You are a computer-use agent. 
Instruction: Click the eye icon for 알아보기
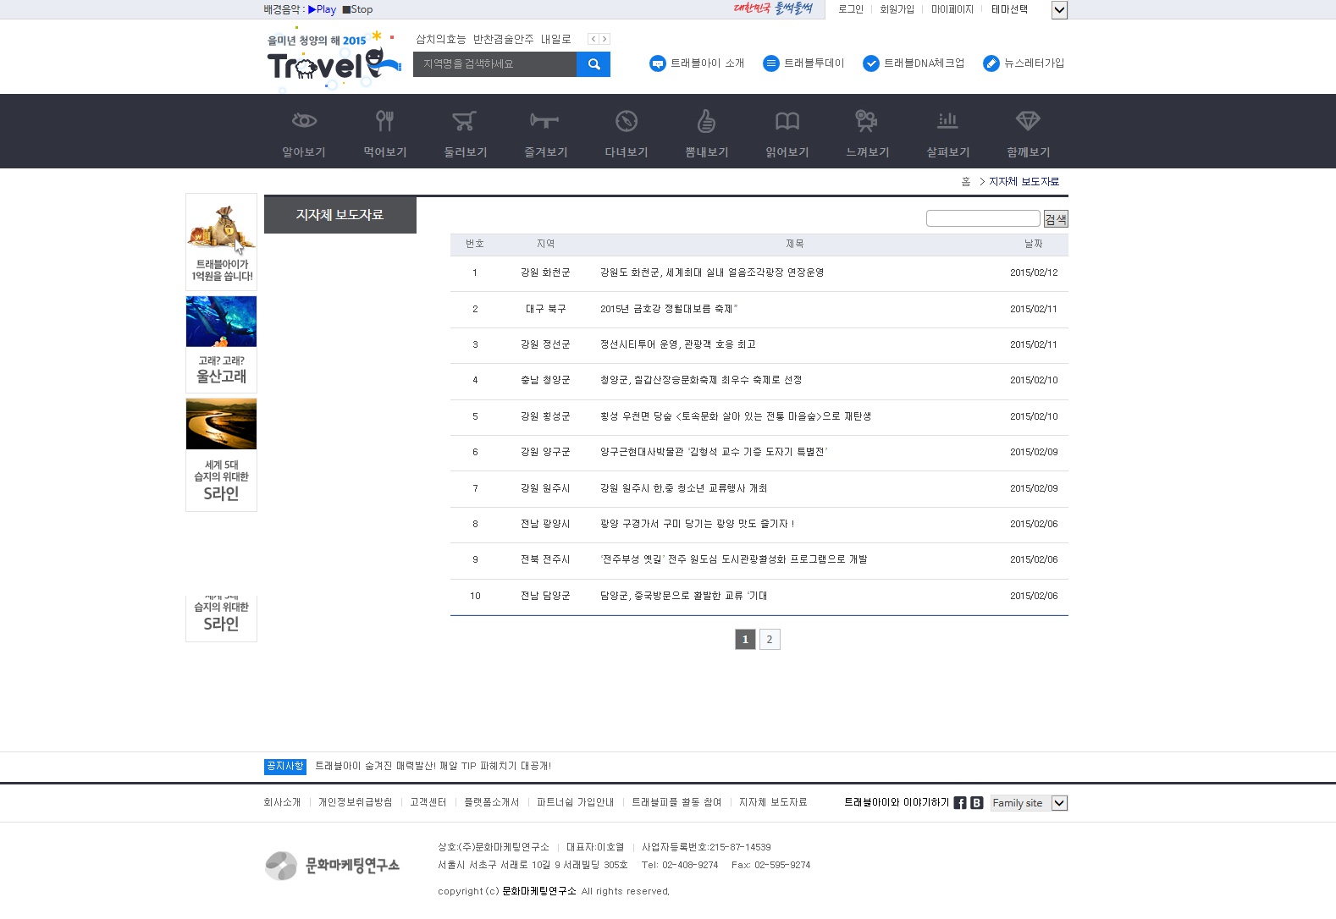pyautogui.click(x=304, y=121)
